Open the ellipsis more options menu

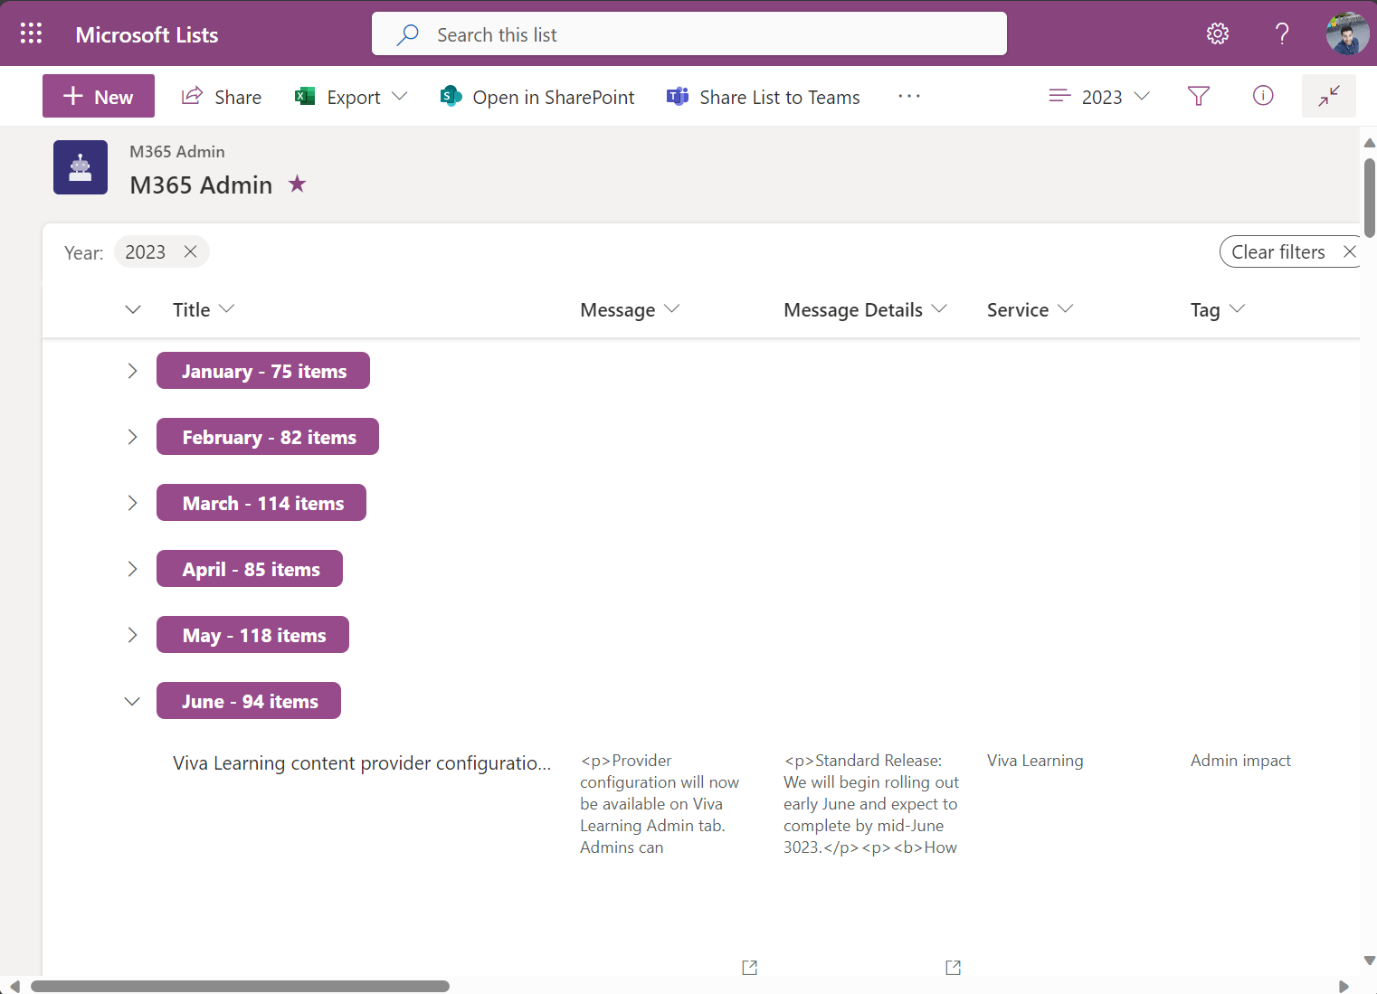pos(909,96)
